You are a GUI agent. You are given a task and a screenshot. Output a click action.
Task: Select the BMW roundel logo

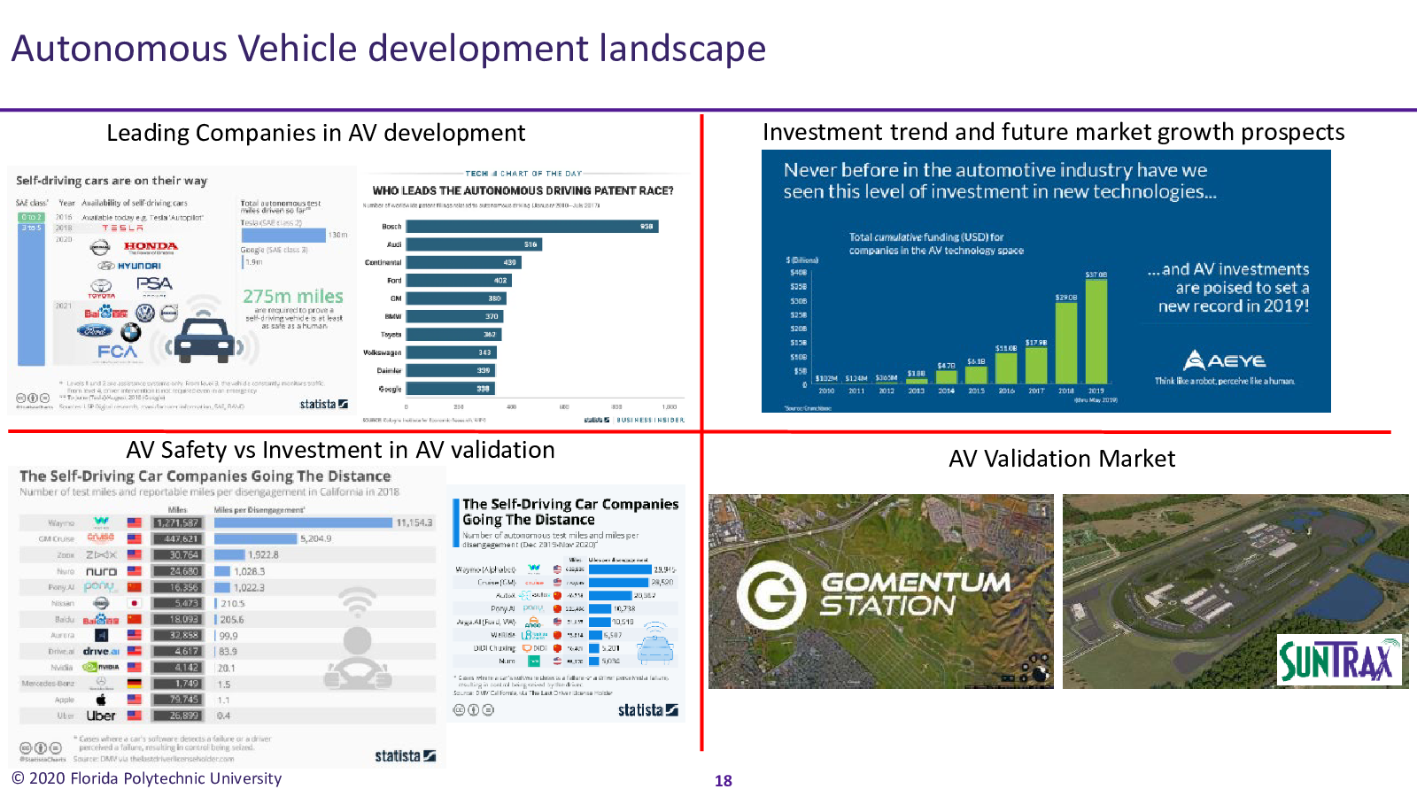click(x=131, y=333)
